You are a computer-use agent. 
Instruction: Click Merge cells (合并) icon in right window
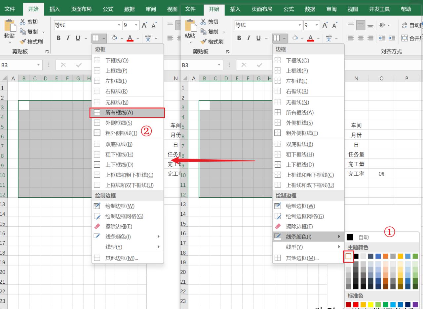pos(405,38)
